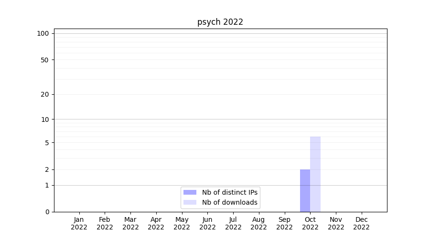Screen dimensions: 430x238
Task: Click the Jan 2022 x-axis label
Action: click(79, 223)
